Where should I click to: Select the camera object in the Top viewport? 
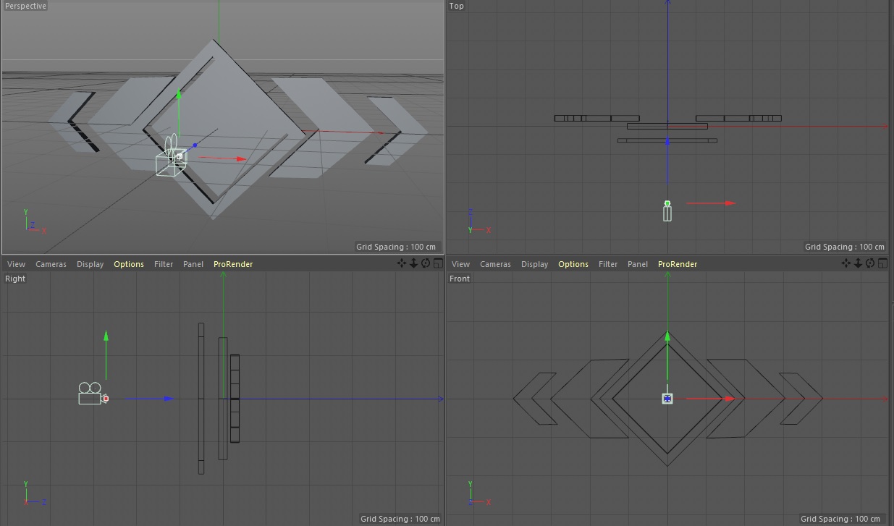click(x=666, y=212)
